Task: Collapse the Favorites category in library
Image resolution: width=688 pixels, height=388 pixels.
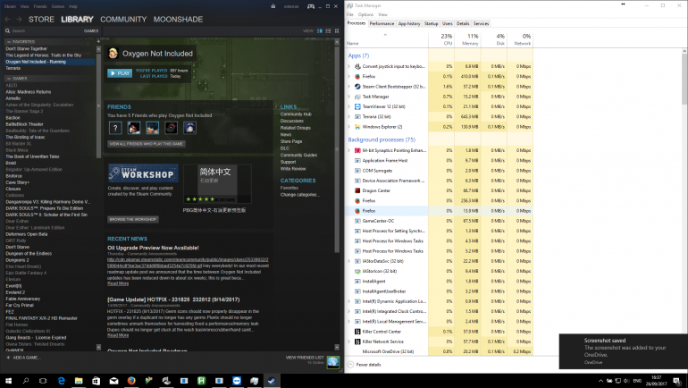Action: click(9, 41)
